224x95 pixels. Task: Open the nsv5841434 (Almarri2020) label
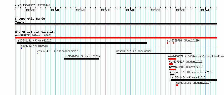[189, 77]
